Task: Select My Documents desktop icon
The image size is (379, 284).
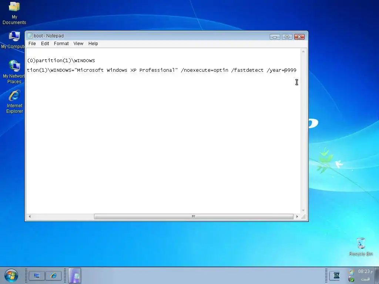Action: [x=14, y=13]
